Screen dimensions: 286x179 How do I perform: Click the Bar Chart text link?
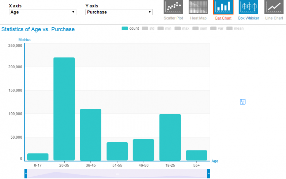coord(223,18)
